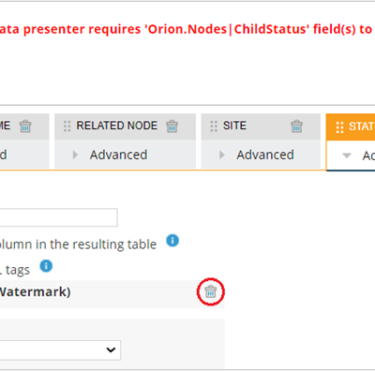Select the SITE column tab
Viewport: 375px width, 371px height.
pos(261,126)
